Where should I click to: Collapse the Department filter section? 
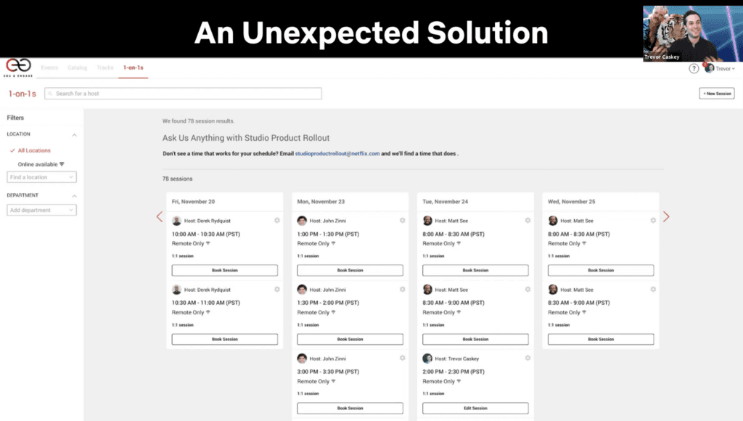click(75, 196)
